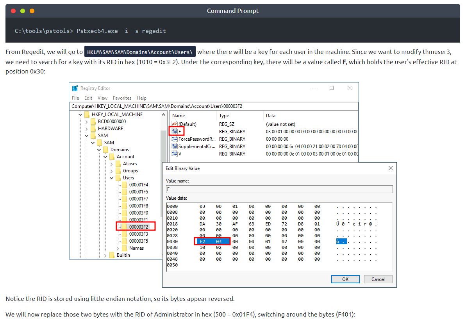
Task: Click the SupplementalCredentials value icon
Action: coord(175,146)
